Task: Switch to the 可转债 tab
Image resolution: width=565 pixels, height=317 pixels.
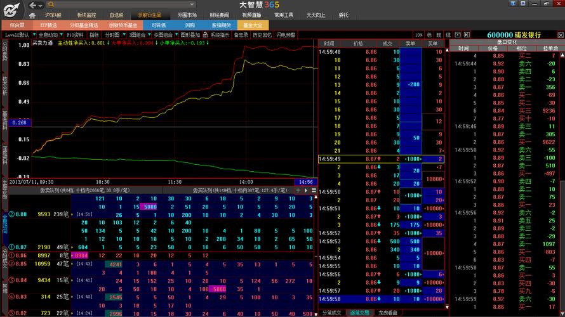Action: click(x=158, y=25)
